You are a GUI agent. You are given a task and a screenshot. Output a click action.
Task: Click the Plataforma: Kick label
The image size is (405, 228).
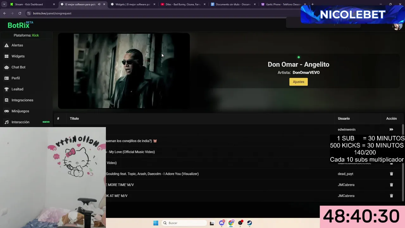tap(26, 35)
